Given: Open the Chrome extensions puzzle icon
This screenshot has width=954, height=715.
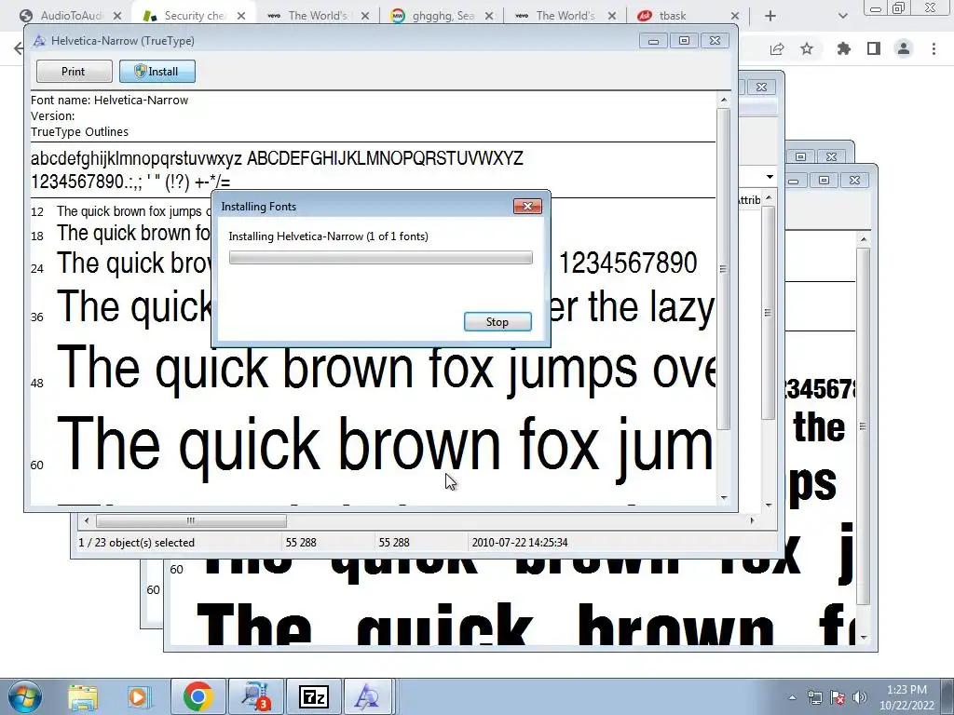Looking at the screenshot, I should click(x=843, y=48).
